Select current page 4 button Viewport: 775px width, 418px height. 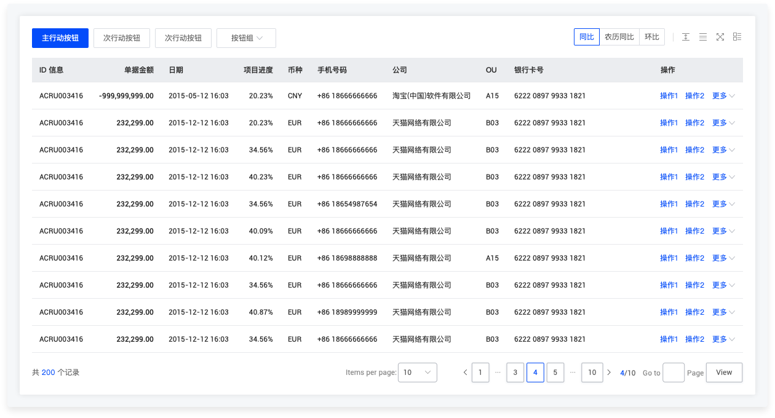[x=535, y=373]
